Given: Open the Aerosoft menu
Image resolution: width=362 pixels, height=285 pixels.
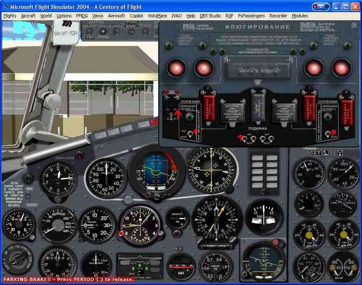Looking at the screenshot, I should tap(116, 16).
